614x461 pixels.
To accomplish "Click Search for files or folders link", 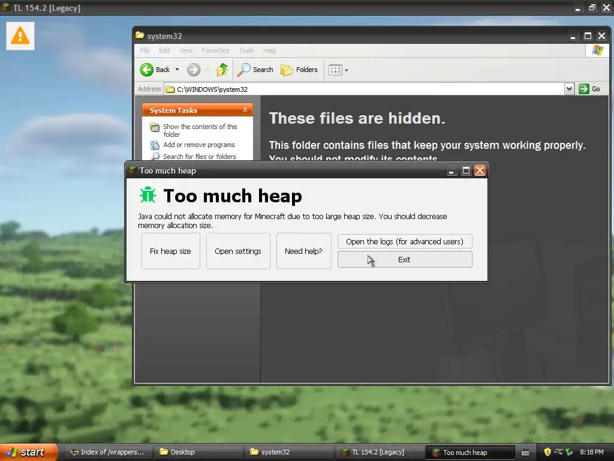I will (x=199, y=157).
